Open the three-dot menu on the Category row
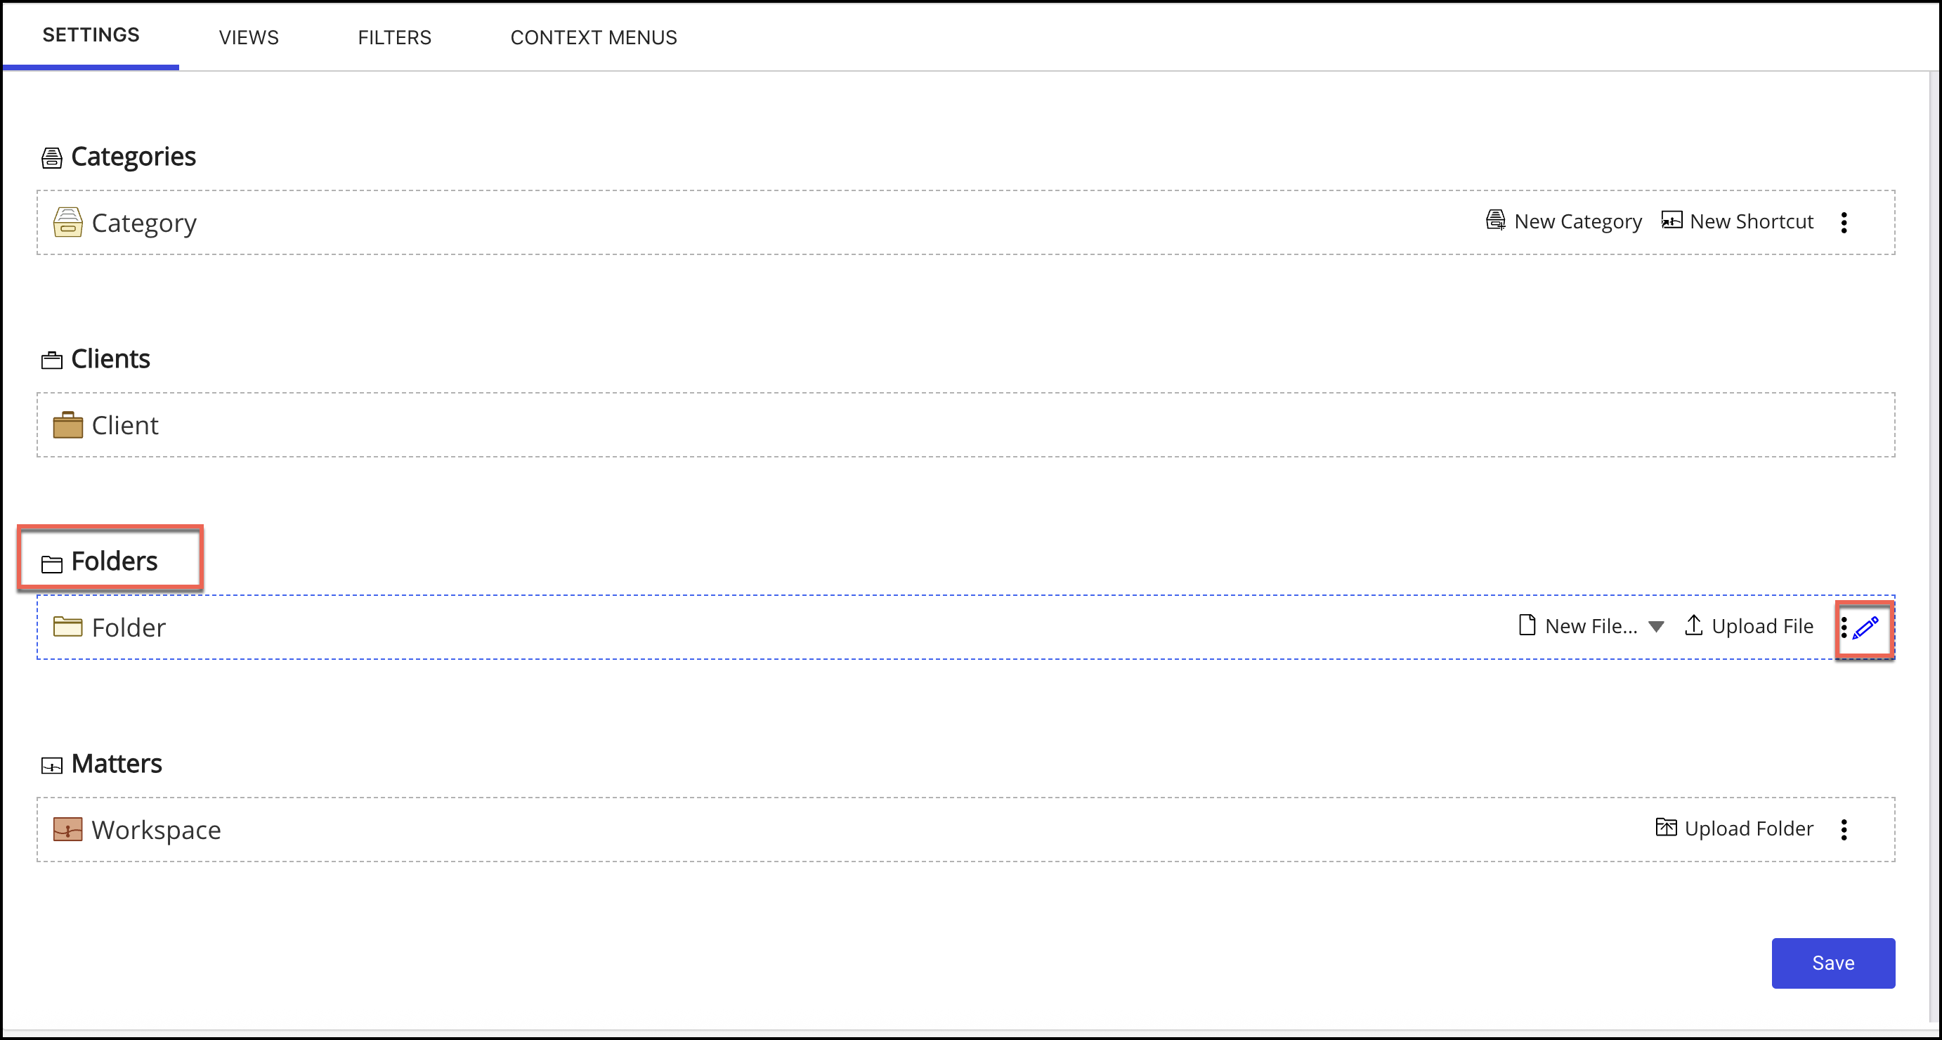This screenshot has width=1942, height=1040. (1845, 223)
